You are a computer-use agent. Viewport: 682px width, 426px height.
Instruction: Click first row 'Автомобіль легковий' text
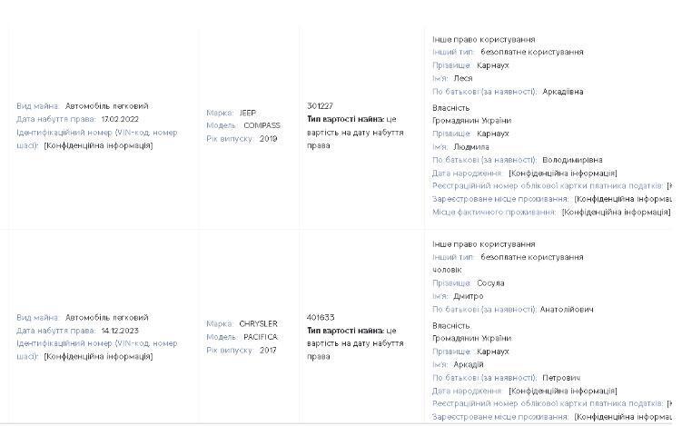pos(106,105)
